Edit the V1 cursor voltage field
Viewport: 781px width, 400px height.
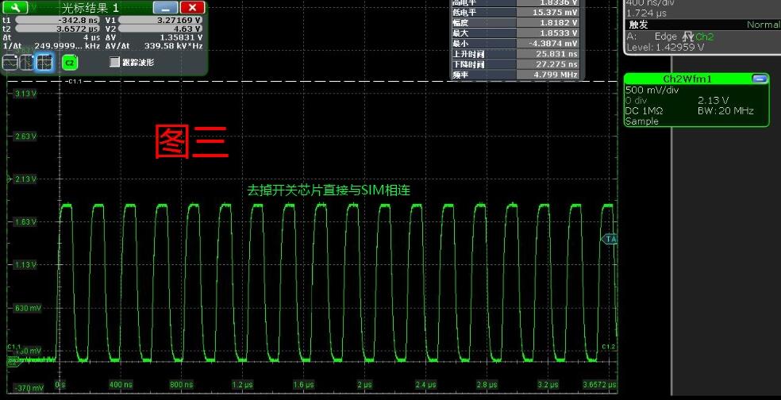(x=160, y=21)
